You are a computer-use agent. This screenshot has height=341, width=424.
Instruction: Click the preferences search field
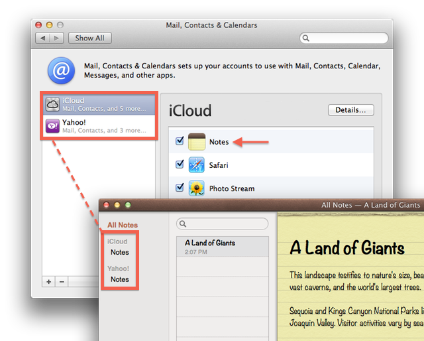point(344,38)
